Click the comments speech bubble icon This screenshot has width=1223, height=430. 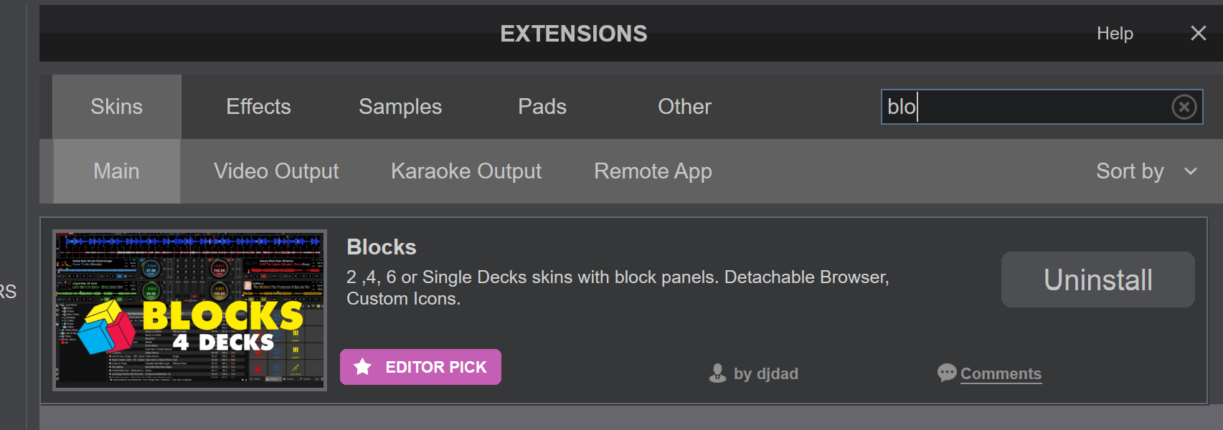[947, 373]
